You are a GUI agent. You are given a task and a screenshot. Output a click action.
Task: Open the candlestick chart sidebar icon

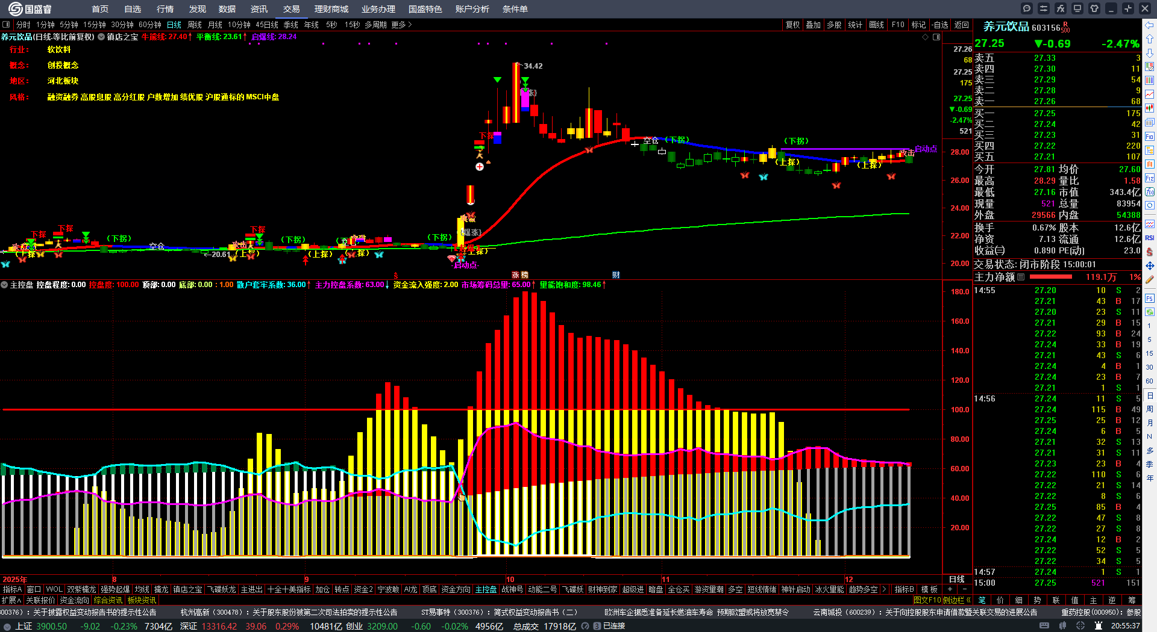point(1150,108)
